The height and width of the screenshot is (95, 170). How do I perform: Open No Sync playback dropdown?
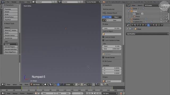tap(110, 93)
